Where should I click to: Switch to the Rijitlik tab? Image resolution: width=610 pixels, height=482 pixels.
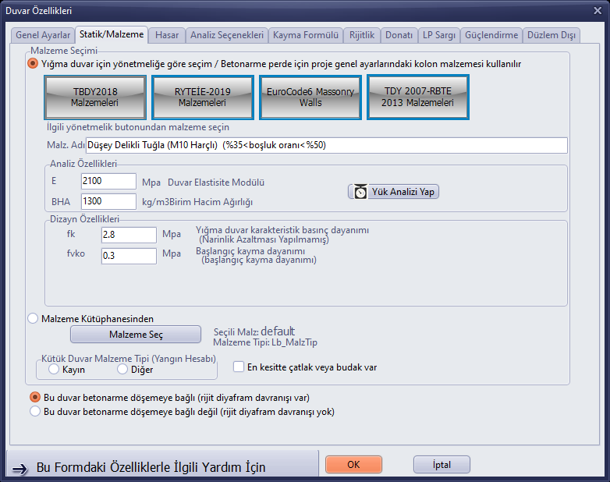pos(362,35)
